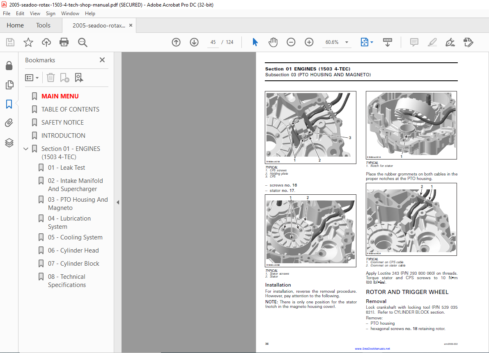Image resolution: width=489 pixels, height=353 pixels.
Task: Open INTRODUCTION bookmark
Action: pos(63,135)
